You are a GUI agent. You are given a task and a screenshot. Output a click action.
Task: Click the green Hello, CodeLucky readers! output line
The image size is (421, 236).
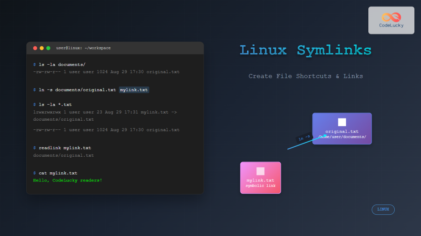tap(67, 180)
